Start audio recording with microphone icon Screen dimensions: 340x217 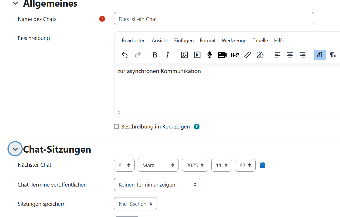pos(210,55)
